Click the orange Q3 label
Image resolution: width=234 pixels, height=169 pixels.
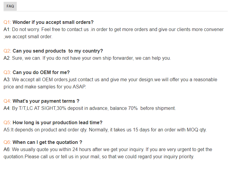pos(7,73)
